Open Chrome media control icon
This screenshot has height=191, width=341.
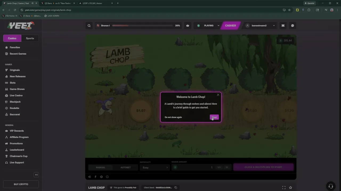326,10
